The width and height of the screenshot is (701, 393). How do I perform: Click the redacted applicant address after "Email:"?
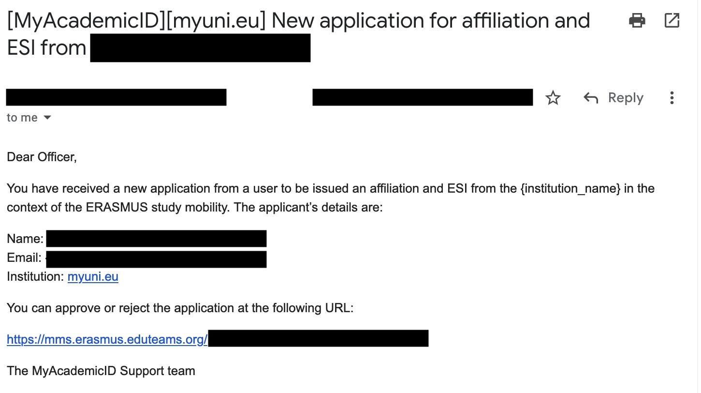[156, 259]
